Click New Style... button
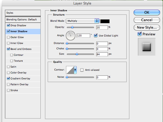Viewport: 163px width, 122px height. [x=147, y=27]
